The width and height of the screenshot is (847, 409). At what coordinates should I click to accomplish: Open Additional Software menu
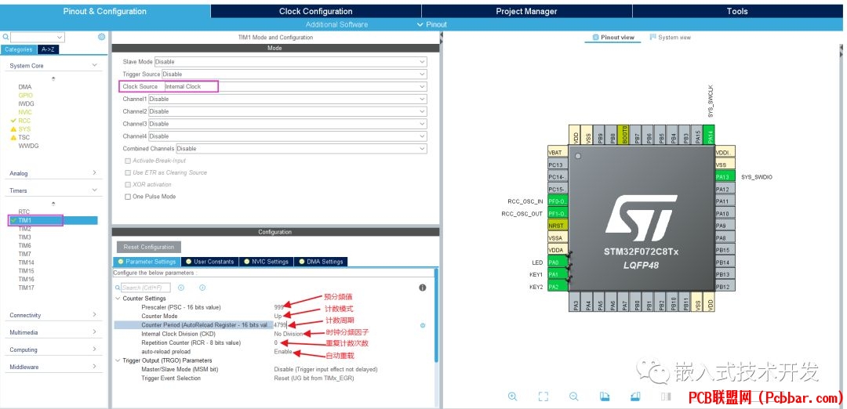(336, 24)
